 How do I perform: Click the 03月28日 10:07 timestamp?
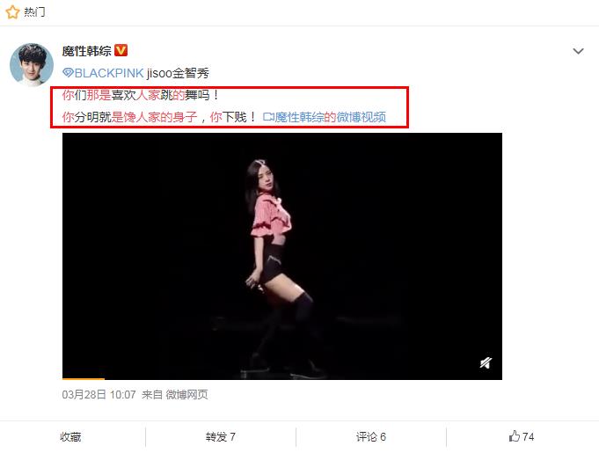point(99,395)
